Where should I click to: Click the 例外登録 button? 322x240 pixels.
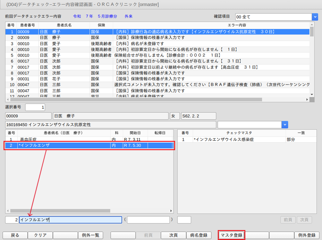307,235
